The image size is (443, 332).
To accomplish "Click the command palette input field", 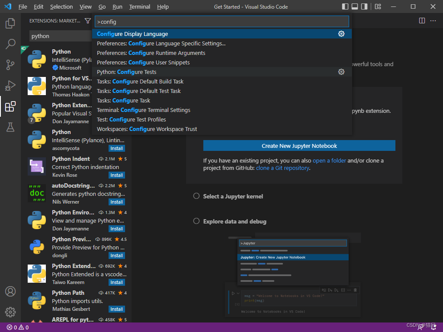I will [222, 22].
